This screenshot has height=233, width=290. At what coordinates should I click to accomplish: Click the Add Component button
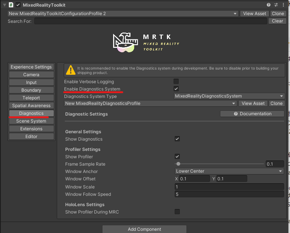pyautogui.click(x=144, y=229)
